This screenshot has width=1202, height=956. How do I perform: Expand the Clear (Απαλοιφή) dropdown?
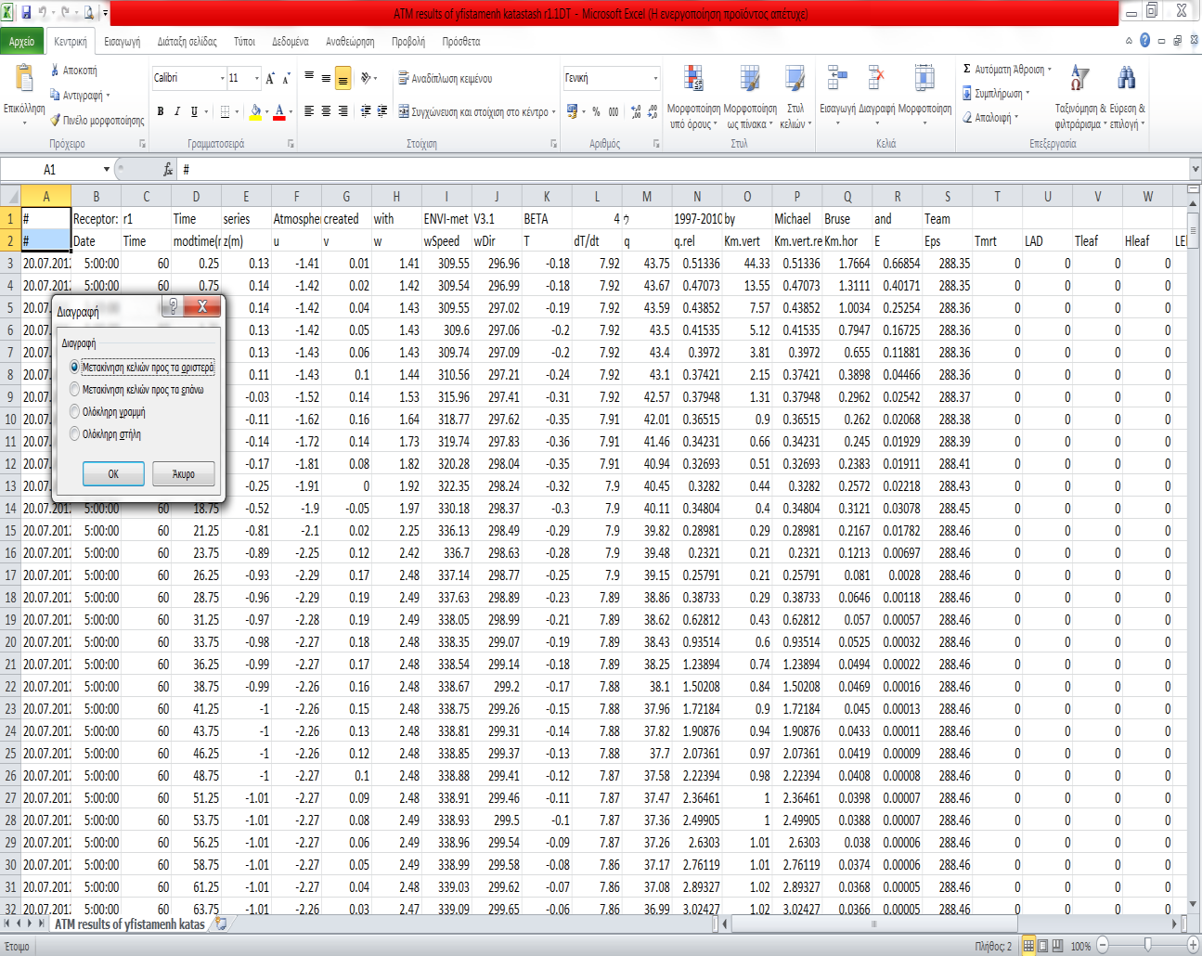pos(1016,118)
